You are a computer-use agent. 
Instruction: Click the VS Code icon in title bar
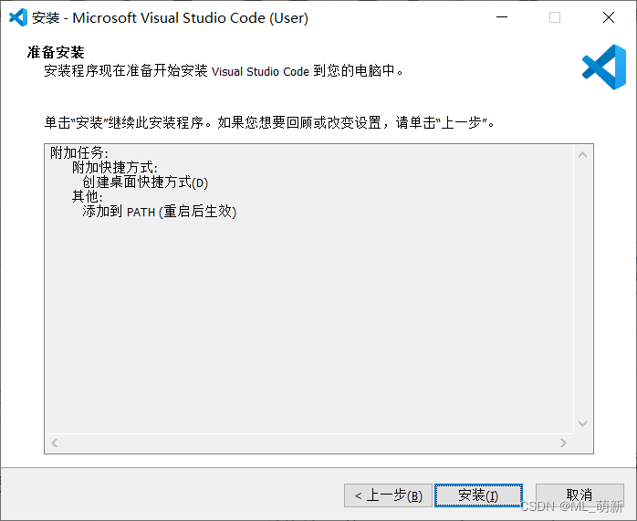(x=18, y=17)
